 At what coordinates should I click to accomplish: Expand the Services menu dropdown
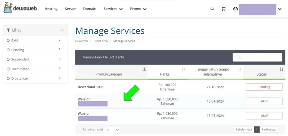[x=113, y=9]
